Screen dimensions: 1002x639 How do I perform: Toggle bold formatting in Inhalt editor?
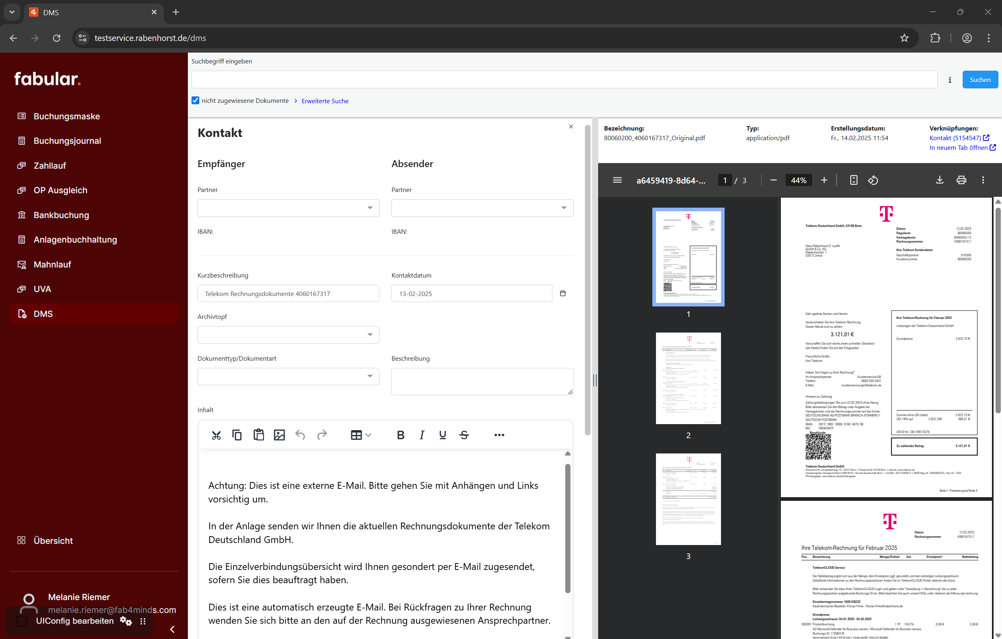click(x=400, y=435)
